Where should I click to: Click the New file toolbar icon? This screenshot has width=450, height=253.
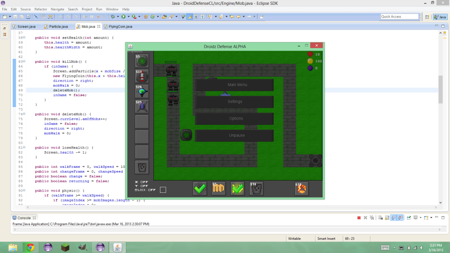tap(5, 17)
